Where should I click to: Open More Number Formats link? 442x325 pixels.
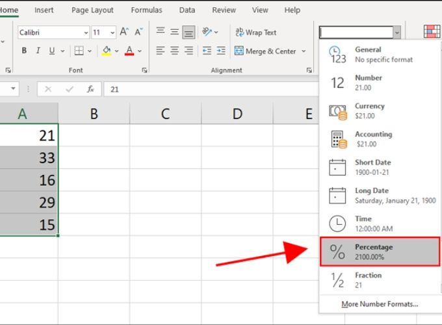click(380, 304)
